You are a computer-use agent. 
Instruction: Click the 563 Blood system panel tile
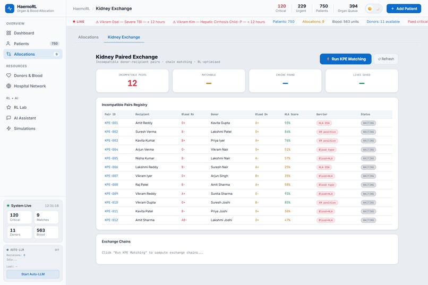point(46,232)
